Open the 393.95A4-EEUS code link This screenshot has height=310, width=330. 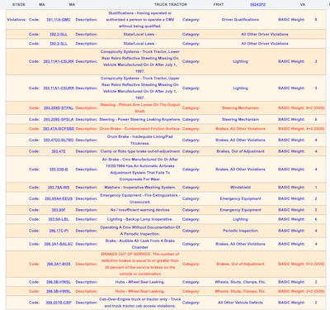pyautogui.click(x=59, y=198)
